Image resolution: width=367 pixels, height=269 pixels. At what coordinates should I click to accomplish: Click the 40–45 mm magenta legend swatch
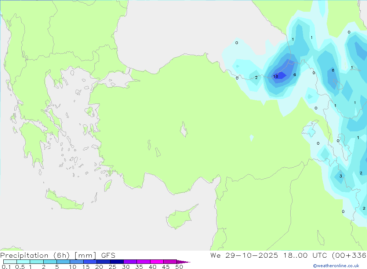(157, 262)
